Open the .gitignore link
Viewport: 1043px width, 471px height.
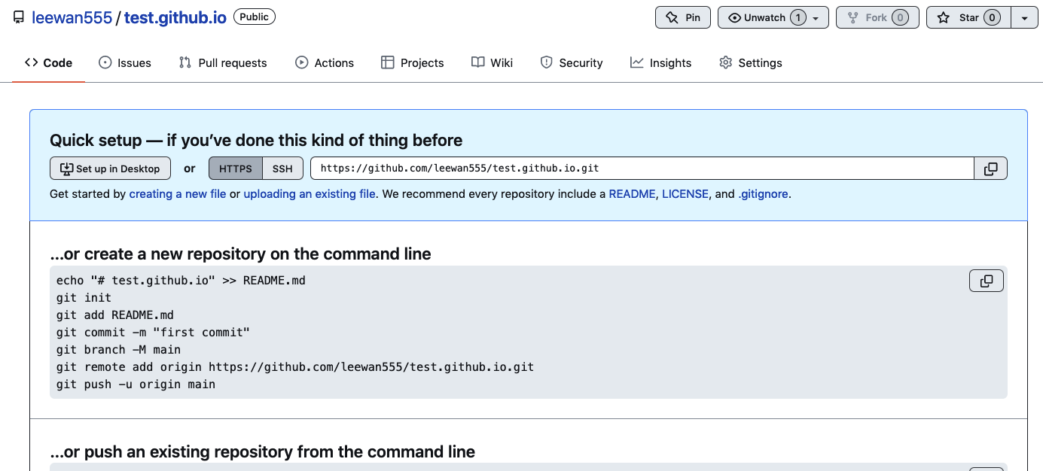tap(763, 194)
